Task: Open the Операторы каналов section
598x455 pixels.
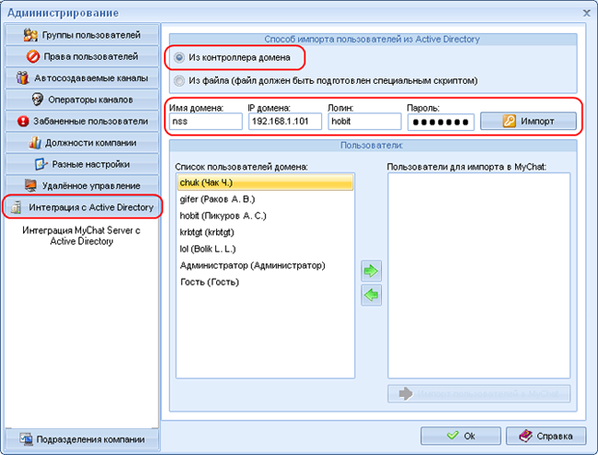Action: 79,99
